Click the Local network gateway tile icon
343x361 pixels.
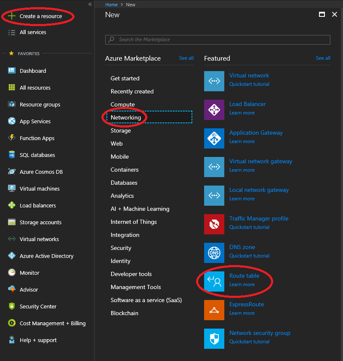[x=214, y=196]
